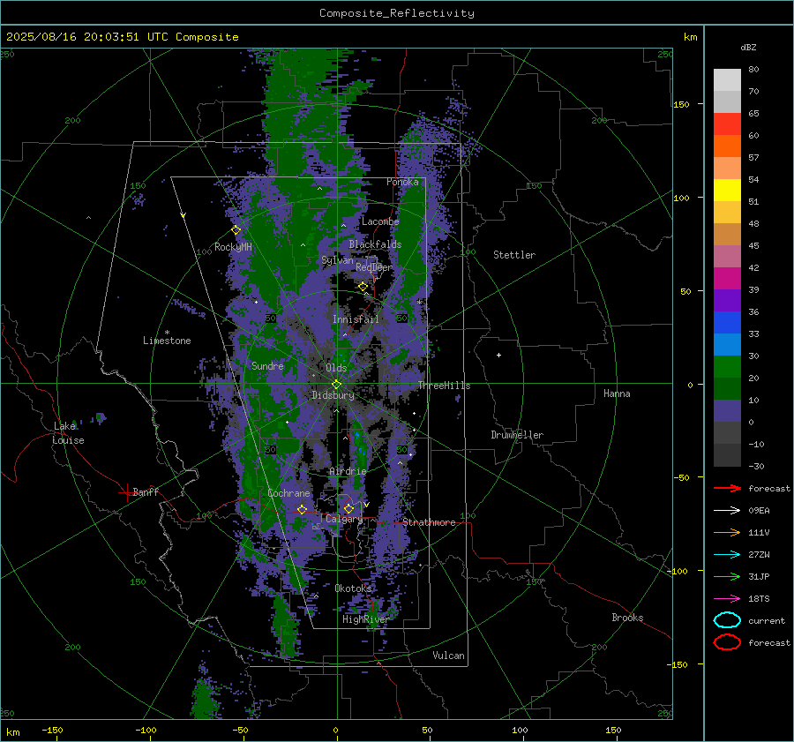The image size is (794, 742).
Task: Click the purple 10 dBZ color swatch
Action: click(x=727, y=411)
